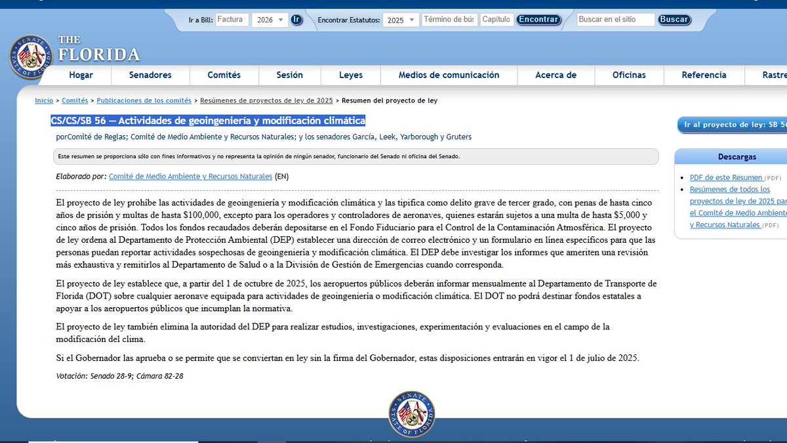Click the 'Resumen del proyecto de ley' breadcrumb text
Screen dimensions: 787x443
390,100
